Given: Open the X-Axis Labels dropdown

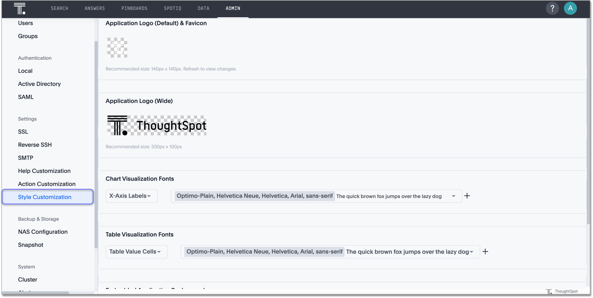Looking at the screenshot, I should pyautogui.click(x=131, y=196).
